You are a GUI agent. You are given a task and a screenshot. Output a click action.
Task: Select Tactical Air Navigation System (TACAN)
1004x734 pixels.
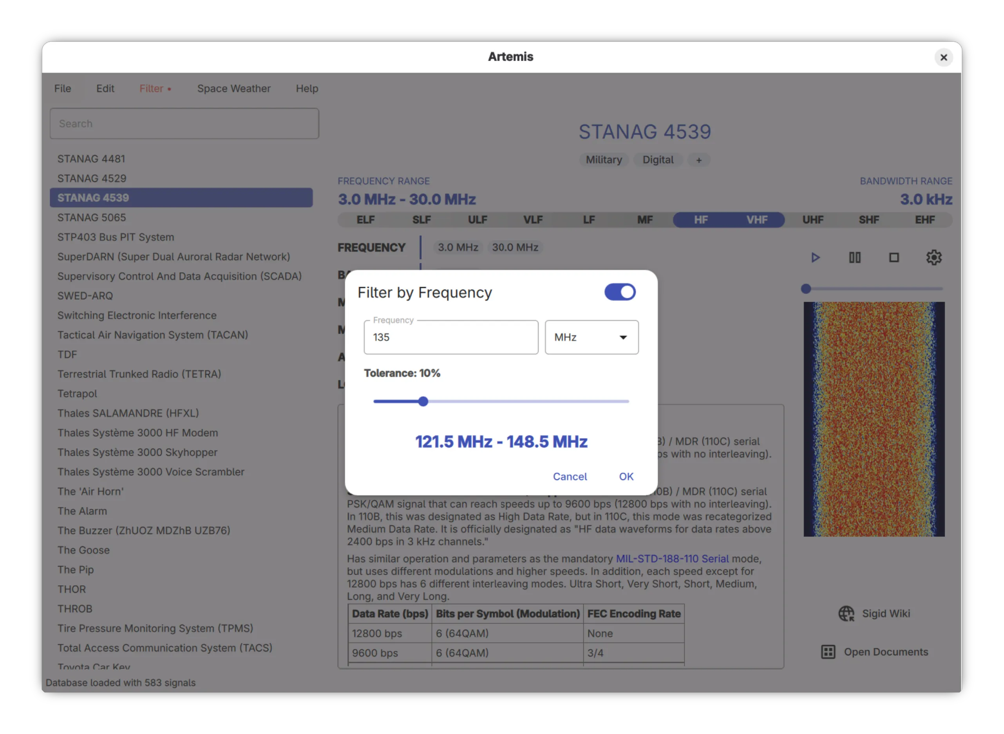181,335
